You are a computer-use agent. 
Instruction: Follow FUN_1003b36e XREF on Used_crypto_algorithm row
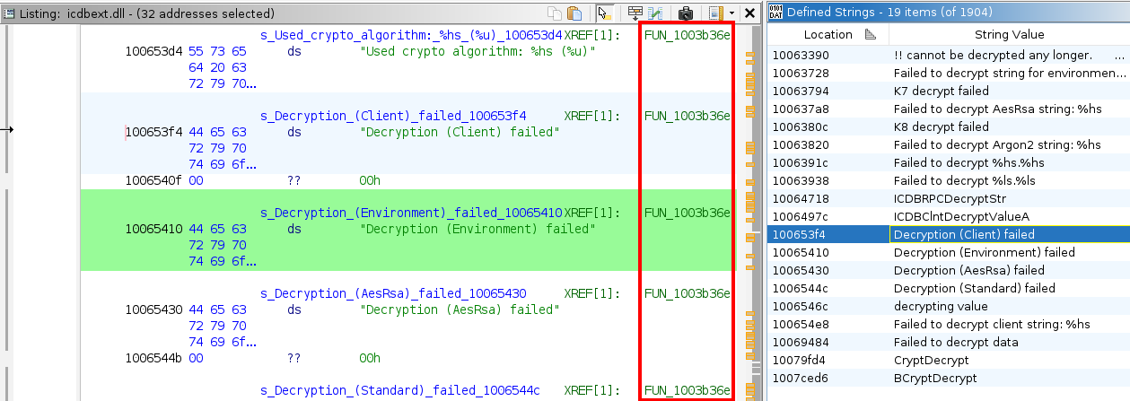point(688,35)
